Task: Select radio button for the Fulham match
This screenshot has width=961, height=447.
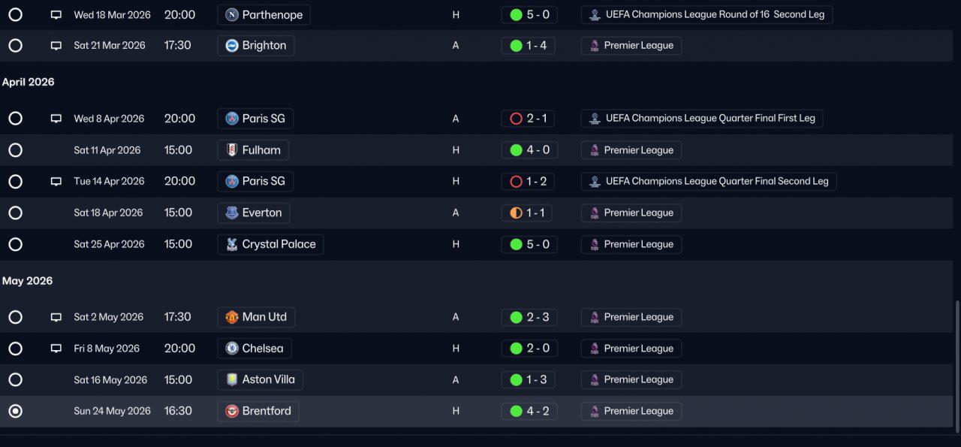Action: [x=15, y=150]
